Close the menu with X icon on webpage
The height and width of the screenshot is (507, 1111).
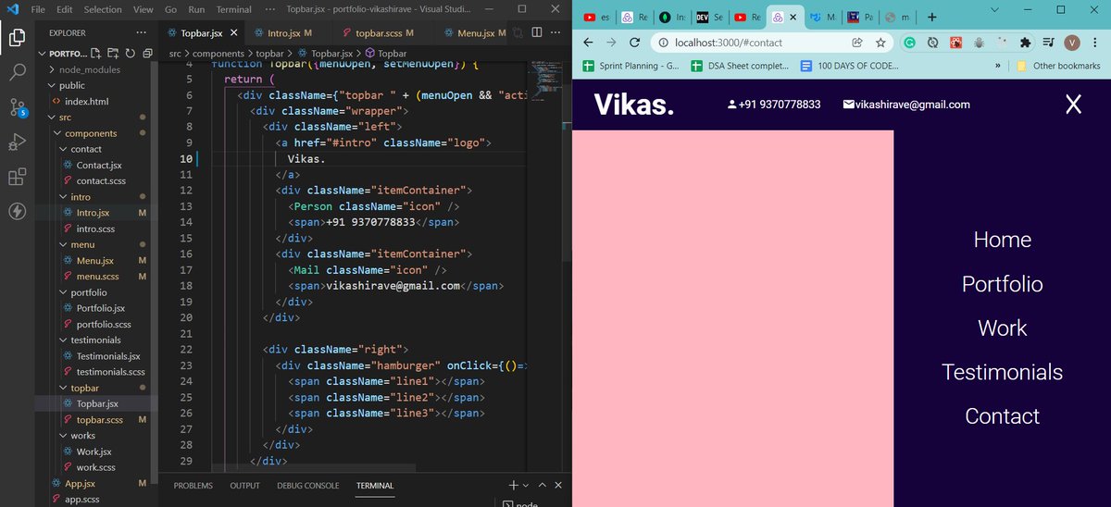click(1073, 105)
